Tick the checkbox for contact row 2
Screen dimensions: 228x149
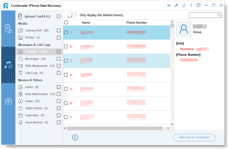(x=66, y=46)
